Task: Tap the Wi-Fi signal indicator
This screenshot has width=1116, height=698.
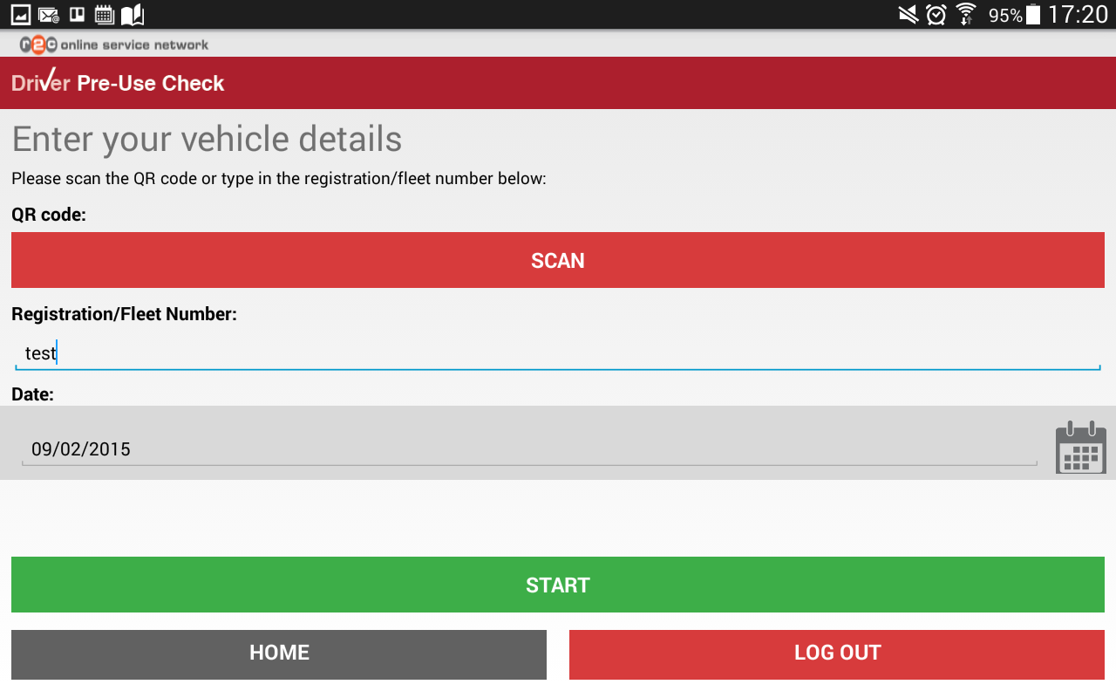Action: point(965,14)
